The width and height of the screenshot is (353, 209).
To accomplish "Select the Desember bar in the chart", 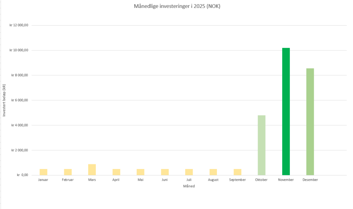I will coord(310,122).
